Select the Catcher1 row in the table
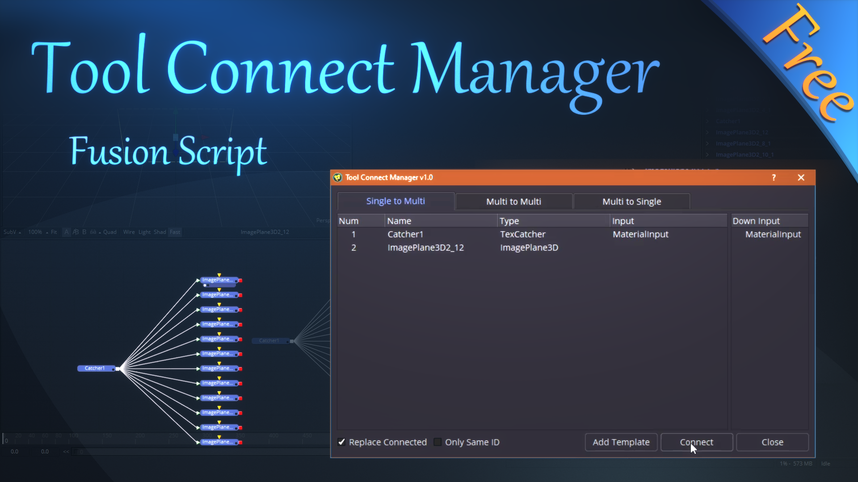 point(532,234)
